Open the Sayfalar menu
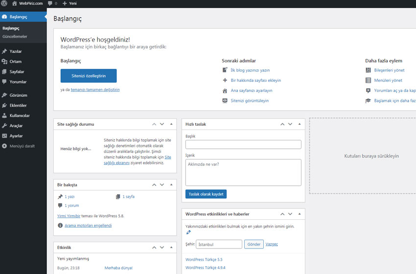Image resolution: width=416 pixels, height=274 pixels. pos(17,71)
